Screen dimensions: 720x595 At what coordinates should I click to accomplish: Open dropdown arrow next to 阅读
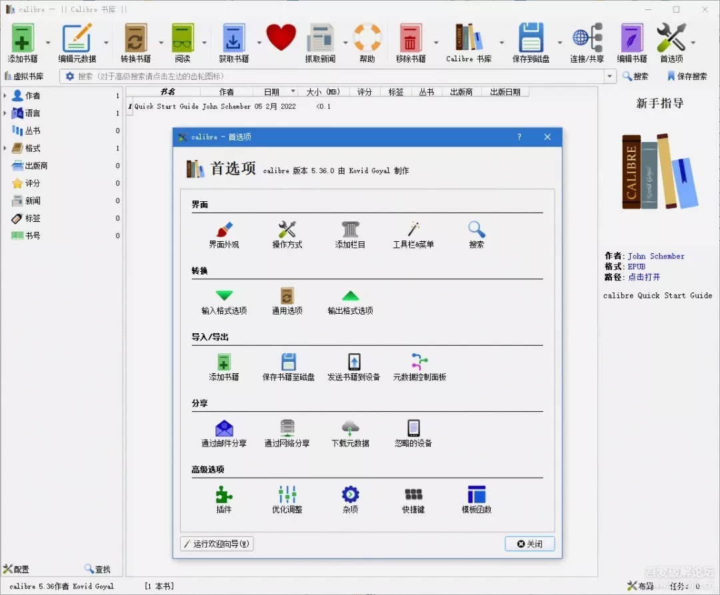tap(205, 43)
